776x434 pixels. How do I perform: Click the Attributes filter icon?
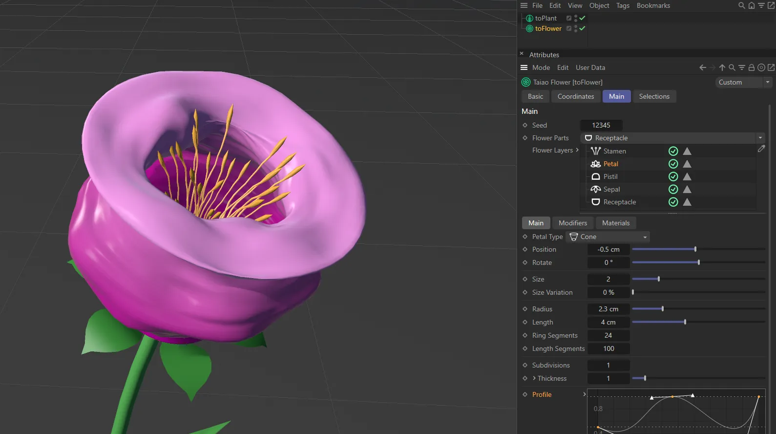[741, 67]
